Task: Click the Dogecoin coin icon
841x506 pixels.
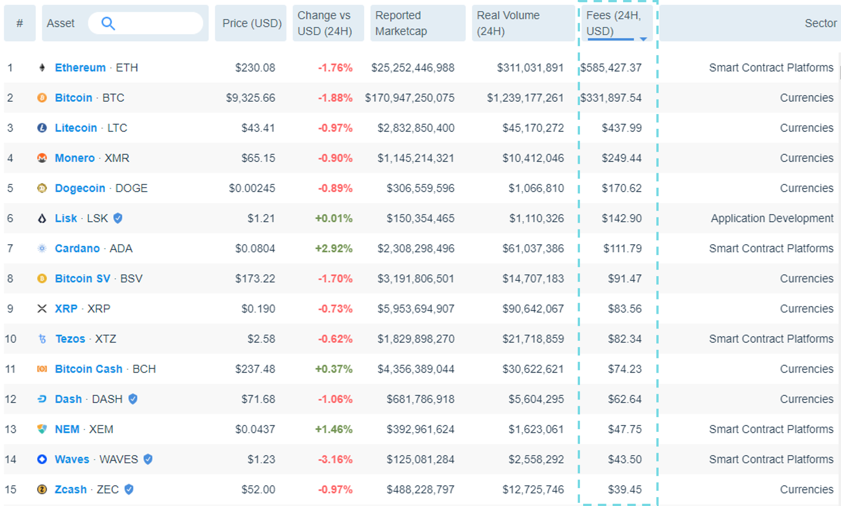Action: point(42,188)
